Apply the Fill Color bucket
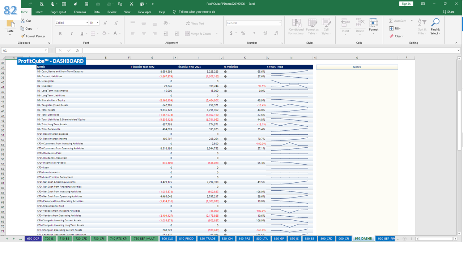 tap(104, 34)
